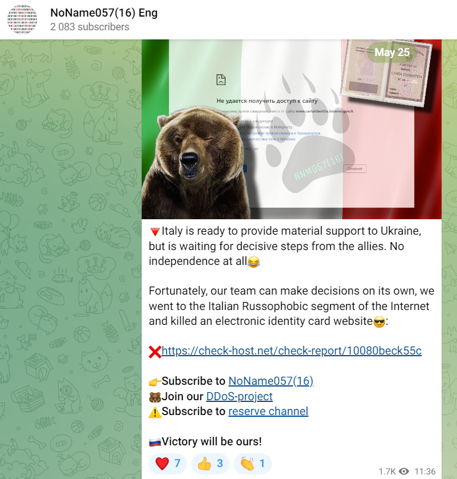Image resolution: width=457 pixels, height=479 pixels.
Task: Click the bear face emoji
Action: [155, 397]
